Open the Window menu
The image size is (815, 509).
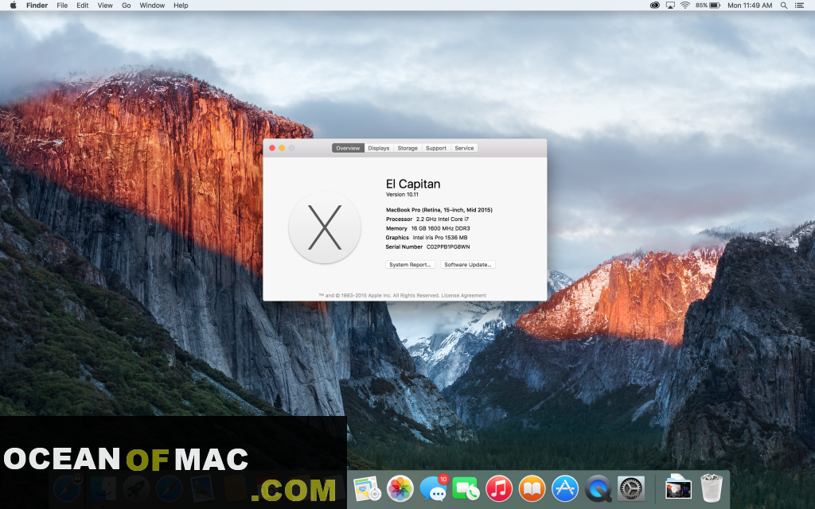click(x=152, y=6)
